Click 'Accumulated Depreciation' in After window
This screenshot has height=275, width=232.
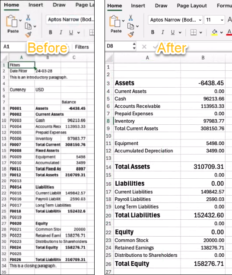147,151
